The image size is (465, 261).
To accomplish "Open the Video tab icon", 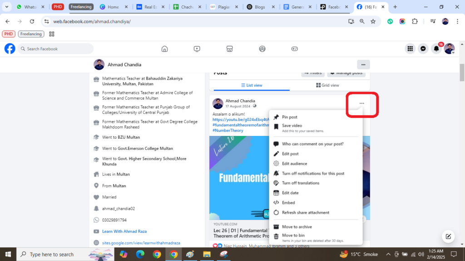I will coord(197,48).
